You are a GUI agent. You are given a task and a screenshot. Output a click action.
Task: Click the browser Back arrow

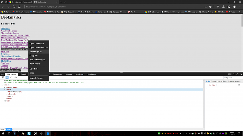coord(3,7)
